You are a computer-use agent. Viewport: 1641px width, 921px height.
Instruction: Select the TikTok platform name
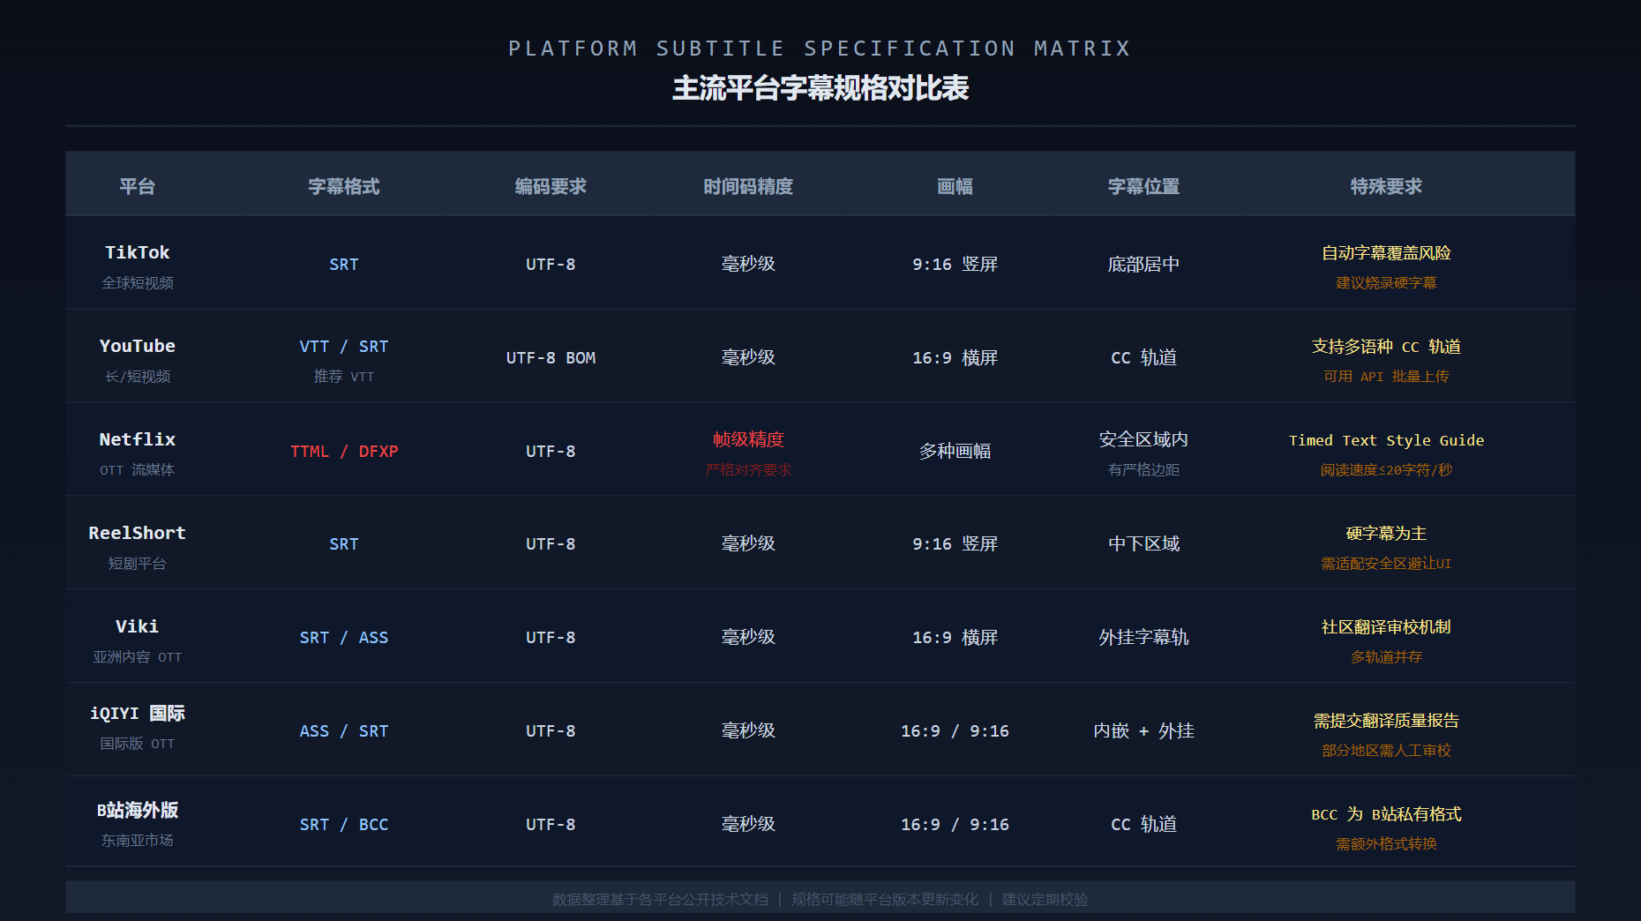point(137,252)
